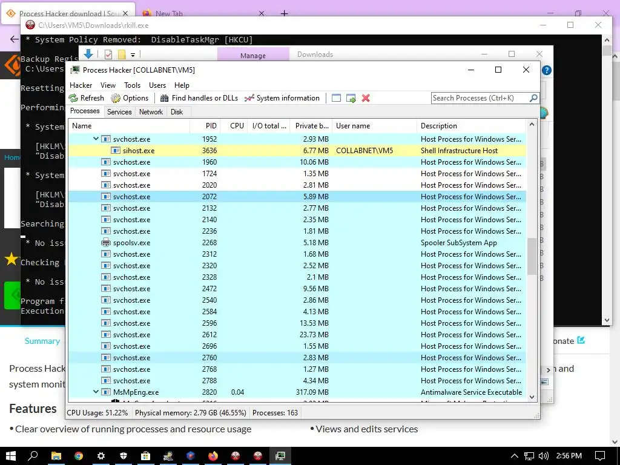Open File Explorer from the taskbar
Image resolution: width=620 pixels, height=465 pixels.
(56, 456)
